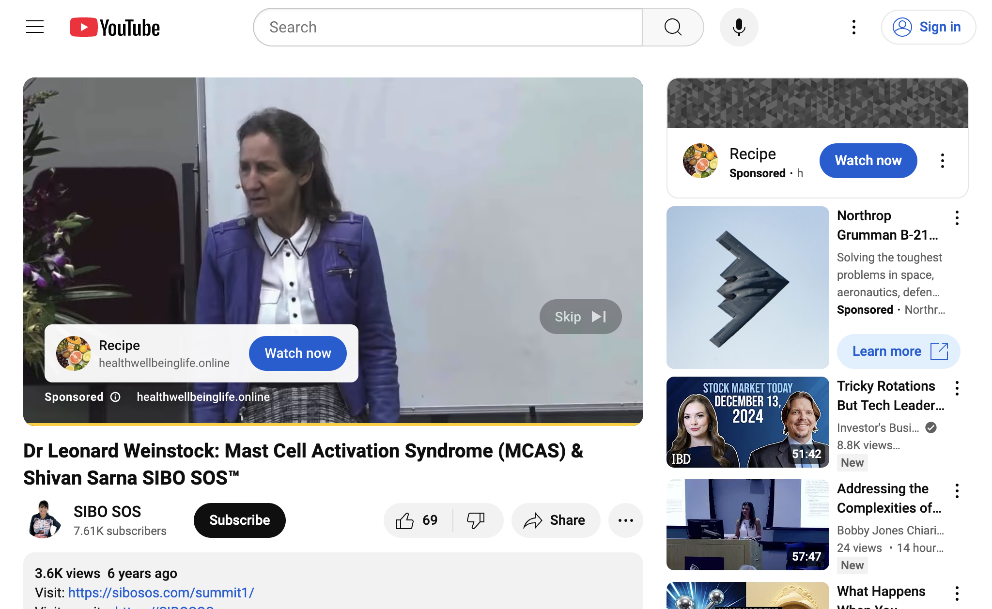Click healthwellbeinglife.online next to Sponsored
992x609 pixels.
coord(203,397)
